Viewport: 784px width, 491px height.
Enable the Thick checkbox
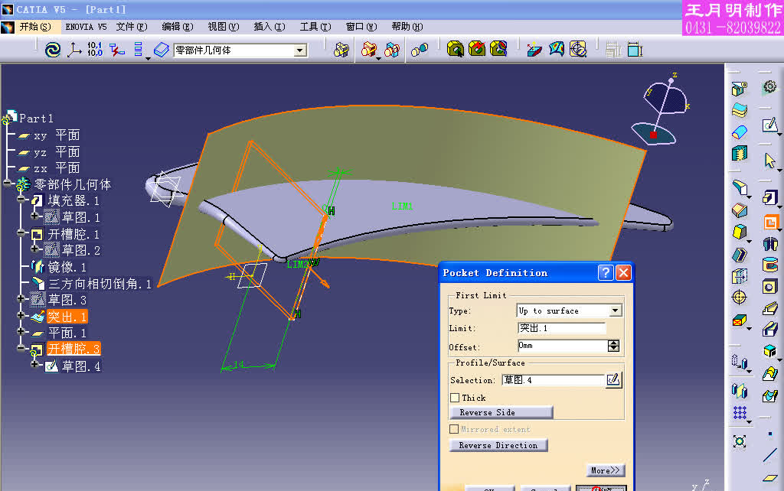click(455, 398)
